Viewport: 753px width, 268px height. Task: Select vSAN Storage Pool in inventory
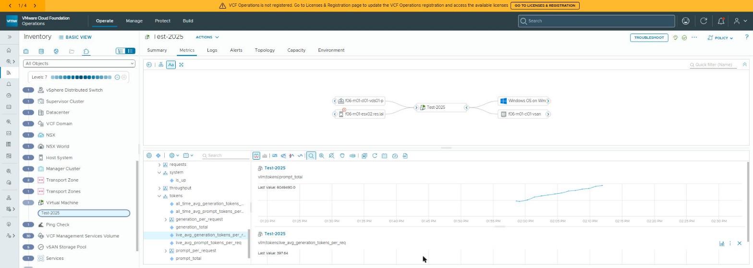[x=66, y=247]
